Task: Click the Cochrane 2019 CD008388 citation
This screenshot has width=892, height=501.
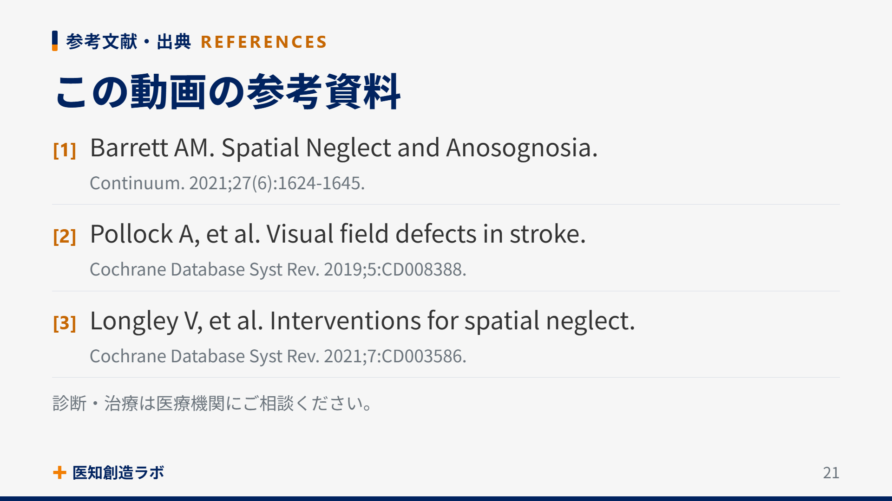Action: (x=278, y=270)
